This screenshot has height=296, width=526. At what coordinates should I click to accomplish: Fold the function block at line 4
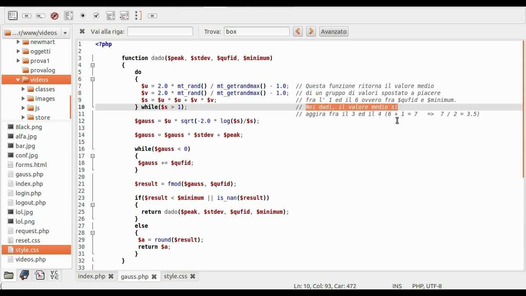click(x=92, y=65)
